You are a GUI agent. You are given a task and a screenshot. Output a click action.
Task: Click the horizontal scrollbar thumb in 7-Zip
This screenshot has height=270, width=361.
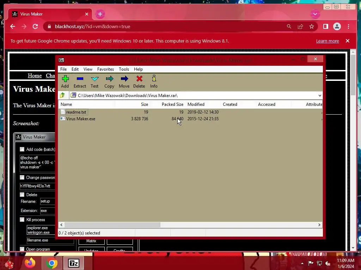click(112, 225)
